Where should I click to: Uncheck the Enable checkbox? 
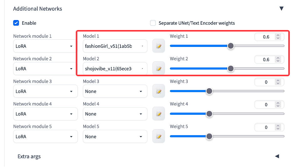point(16,23)
